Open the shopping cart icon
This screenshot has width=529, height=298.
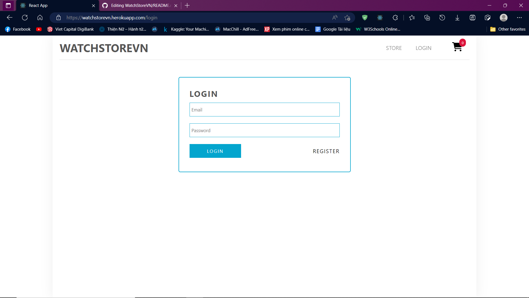(x=457, y=47)
